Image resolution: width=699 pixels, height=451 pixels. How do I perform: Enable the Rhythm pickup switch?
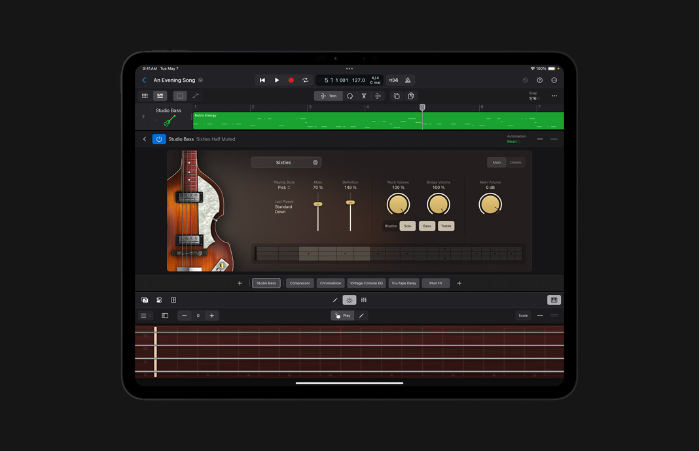click(391, 225)
